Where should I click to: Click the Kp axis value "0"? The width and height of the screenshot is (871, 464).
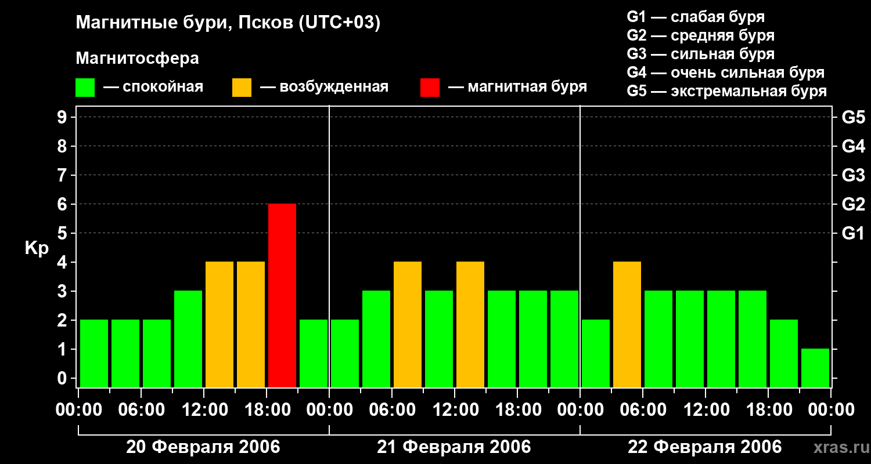63,378
